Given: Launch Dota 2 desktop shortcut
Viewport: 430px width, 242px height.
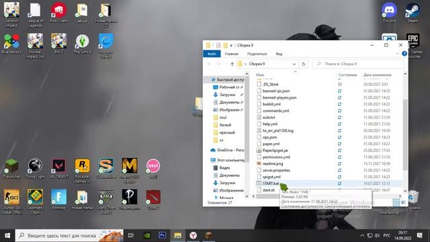Looking at the screenshot, I should coord(153,200).
